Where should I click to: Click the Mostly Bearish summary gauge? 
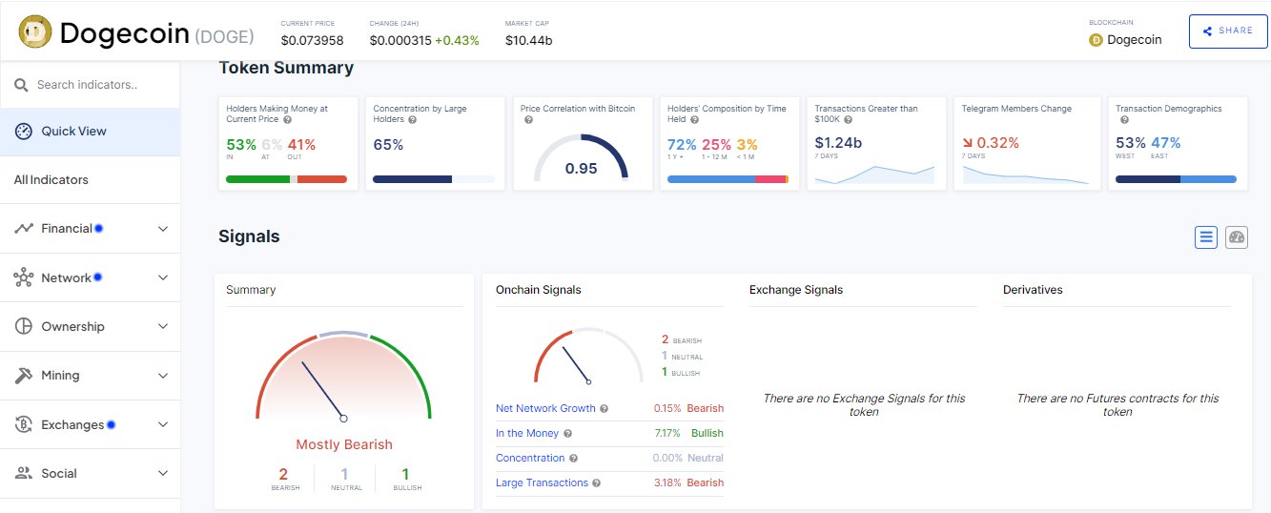tap(344, 376)
